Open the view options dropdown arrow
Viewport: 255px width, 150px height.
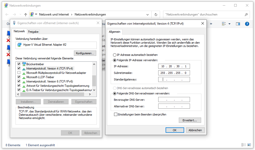(230, 24)
